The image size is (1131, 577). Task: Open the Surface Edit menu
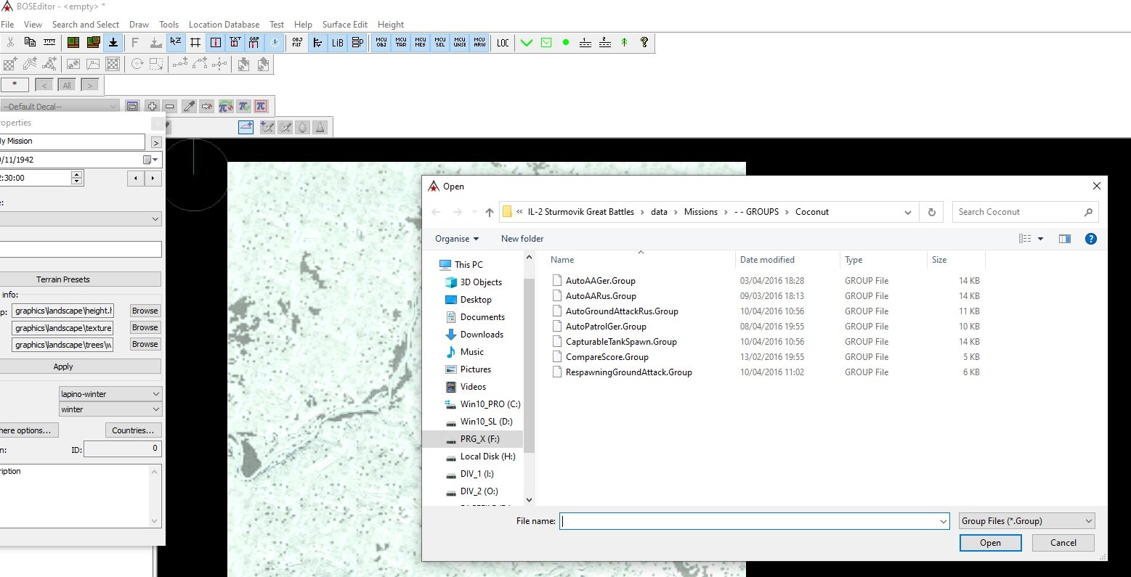tap(344, 25)
